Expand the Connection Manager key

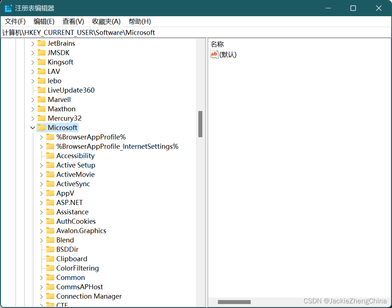pyautogui.click(x=42, y=296)
